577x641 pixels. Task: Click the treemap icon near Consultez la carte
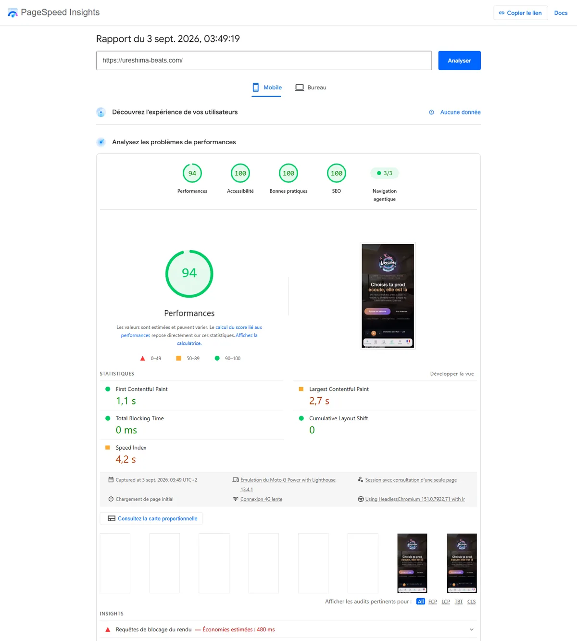pyautogui.click(x=112, y=518)
